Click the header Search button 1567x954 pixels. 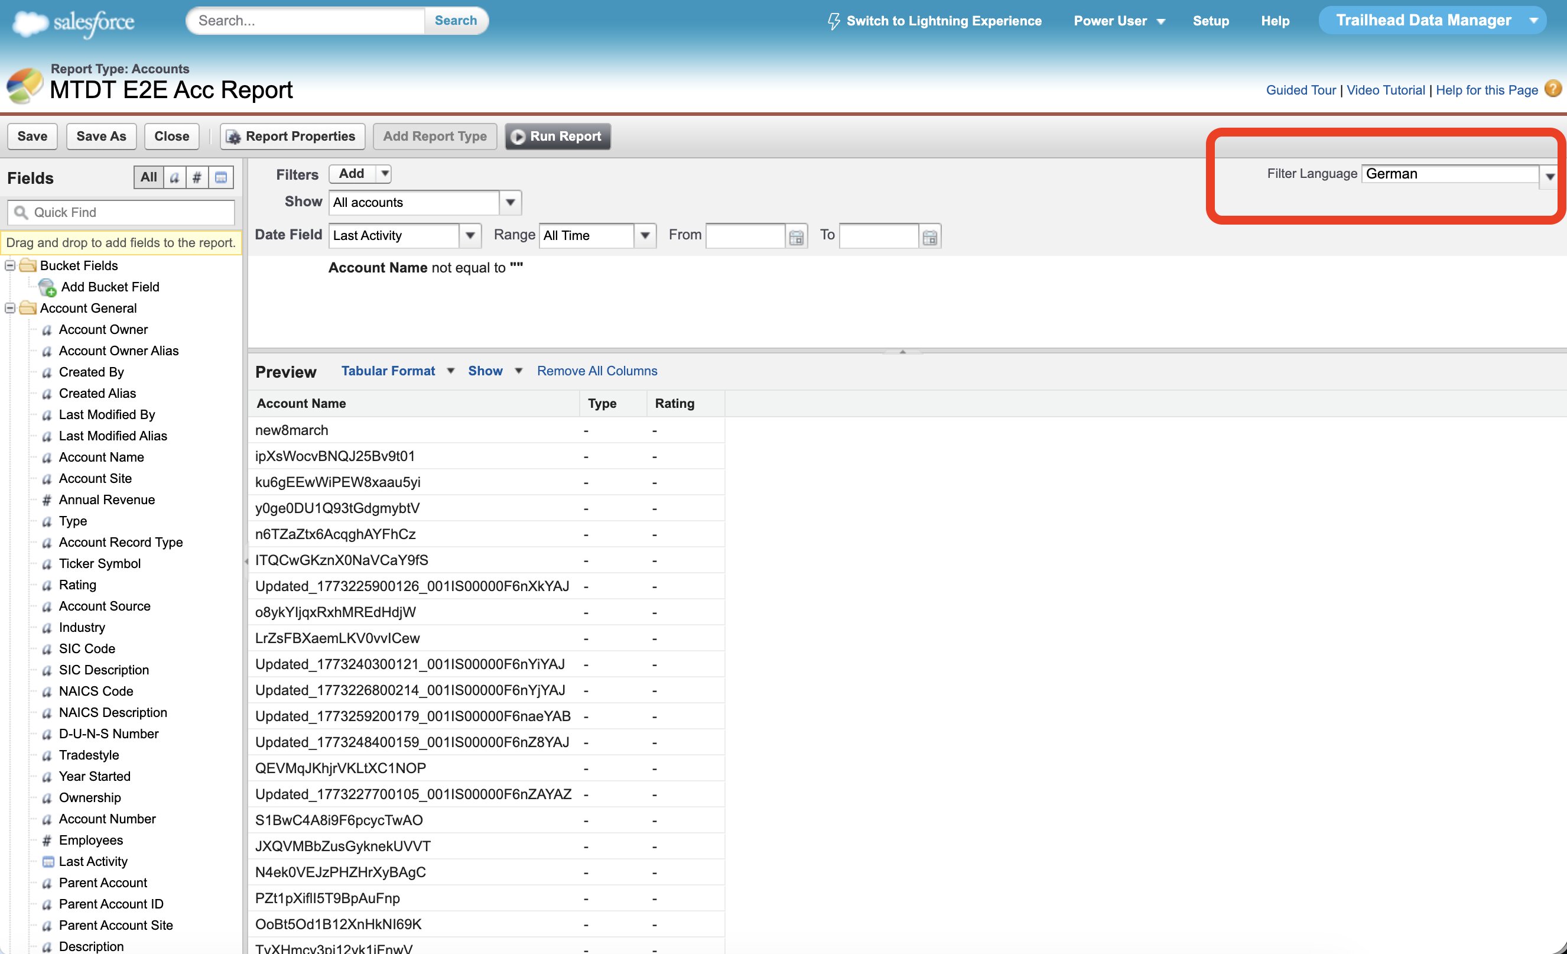[x=456, y=20]
